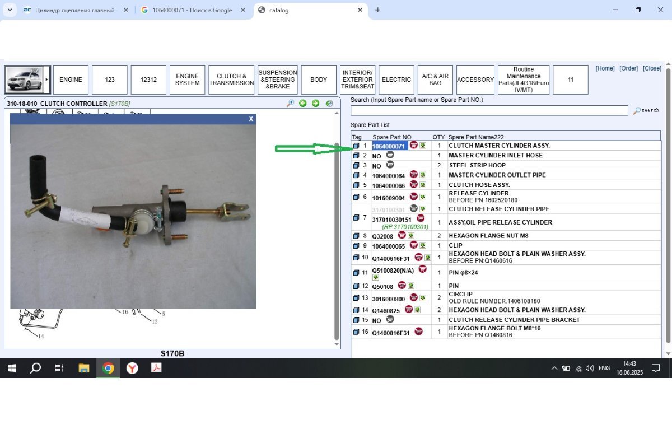Screen dimensions: 672x443
Task: Click the search button with magnifier
Action: pos(646,110)
